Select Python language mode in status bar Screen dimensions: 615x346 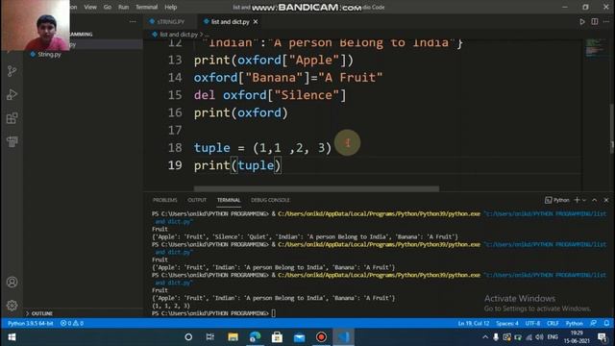pyautogui.click(x=575, y=323)
